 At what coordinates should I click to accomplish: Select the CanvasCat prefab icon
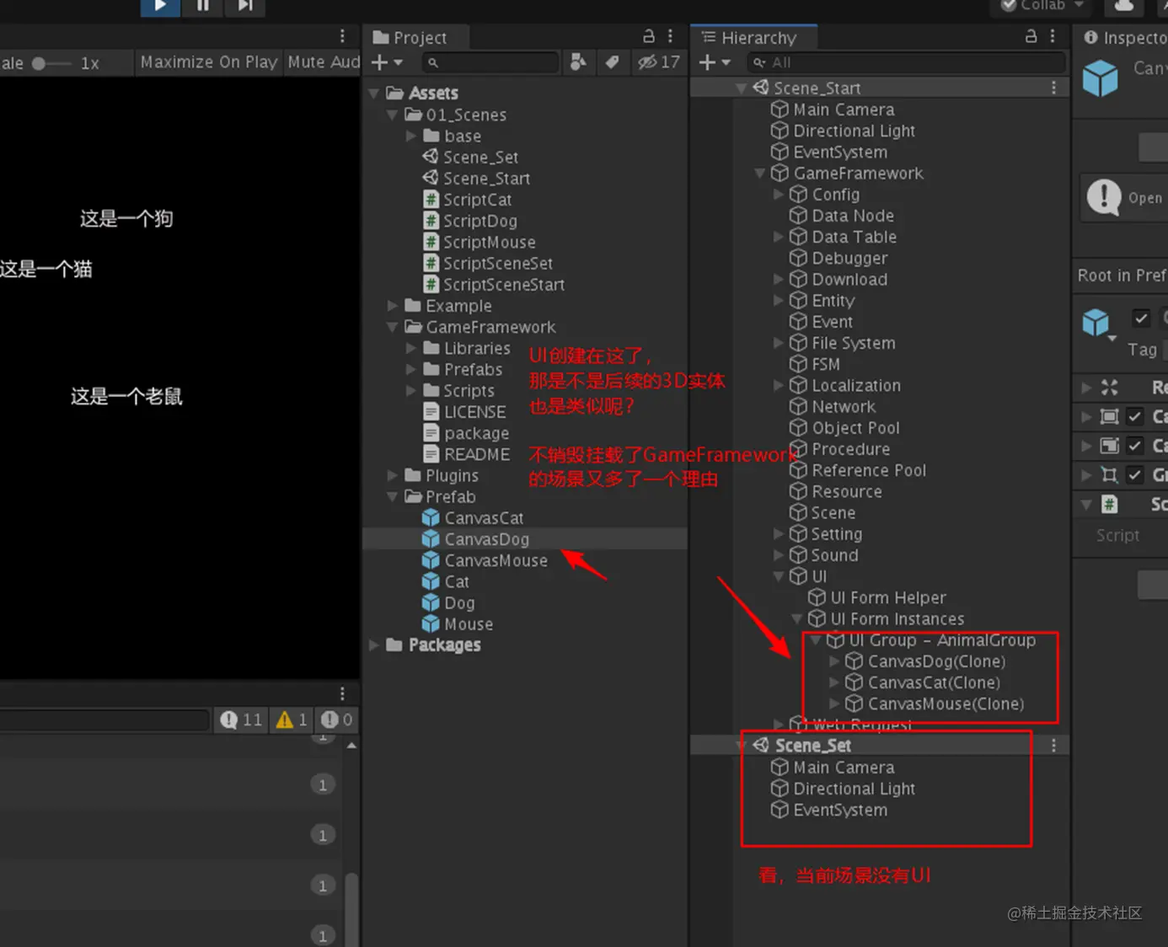point(431,517)
